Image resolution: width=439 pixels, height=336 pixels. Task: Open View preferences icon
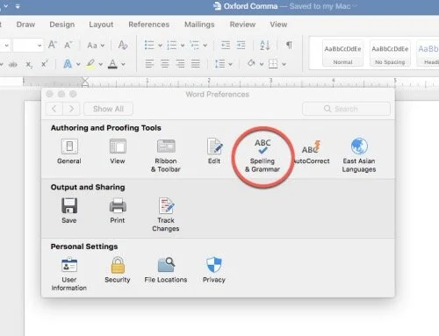(118, 152)
